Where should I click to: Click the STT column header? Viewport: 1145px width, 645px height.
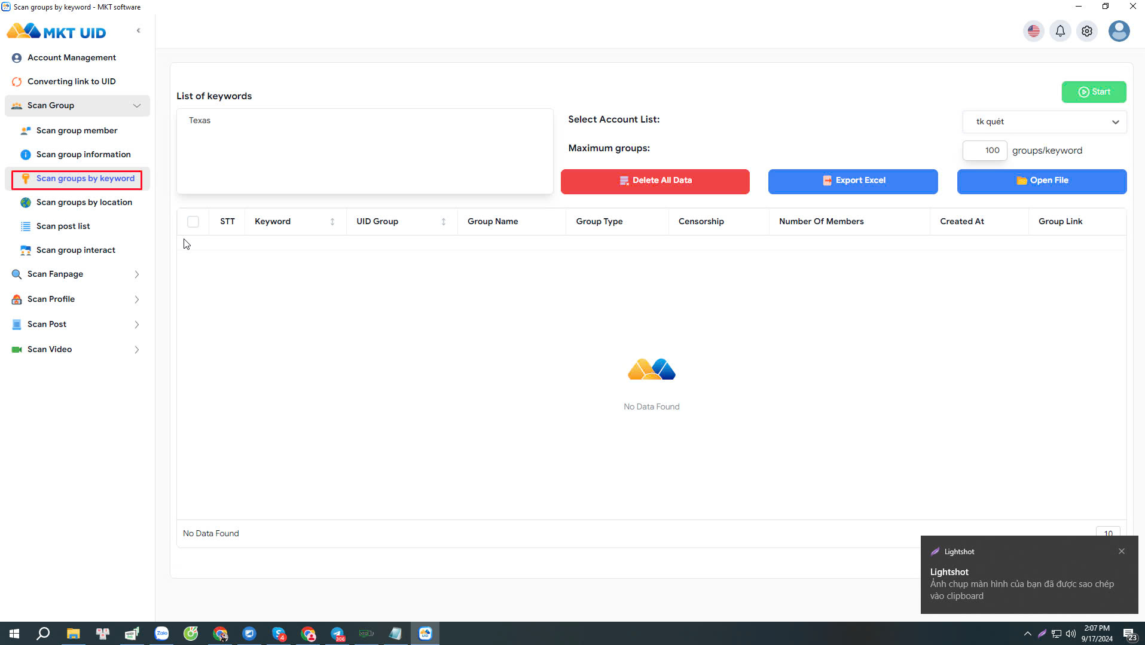point(227,222)
